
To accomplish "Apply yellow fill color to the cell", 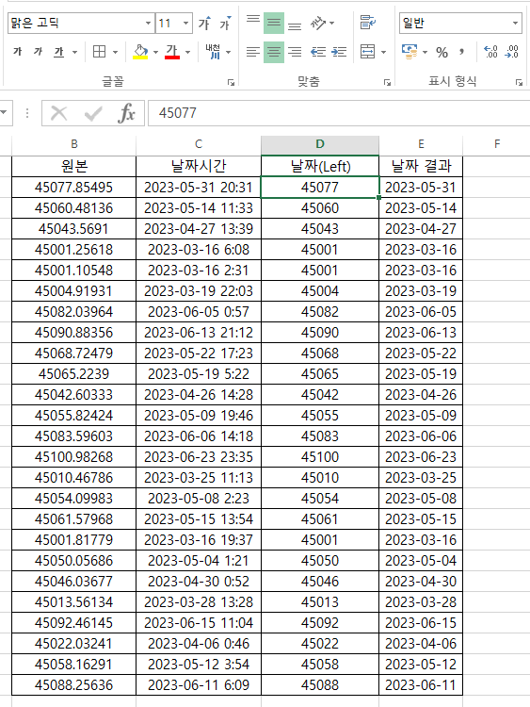I will click(141, 52).
